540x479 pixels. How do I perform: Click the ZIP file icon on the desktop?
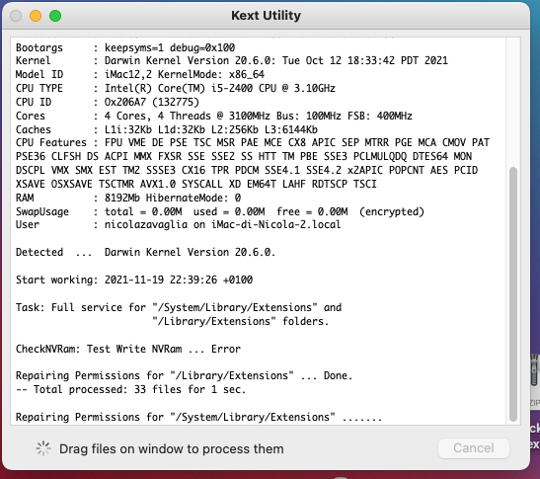pos(535,381)
